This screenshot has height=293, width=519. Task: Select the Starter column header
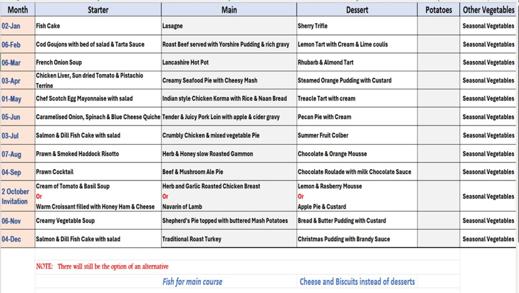(x=98, y=10)
